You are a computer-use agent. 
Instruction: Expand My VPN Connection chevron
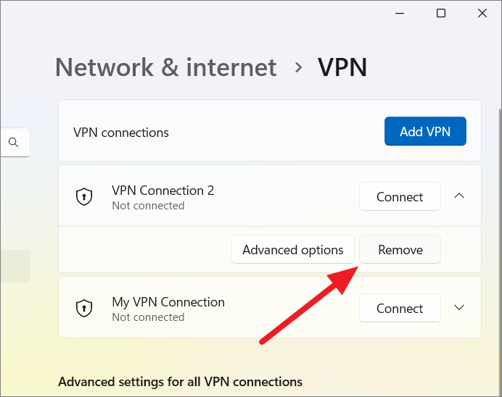tap(459, 307)
